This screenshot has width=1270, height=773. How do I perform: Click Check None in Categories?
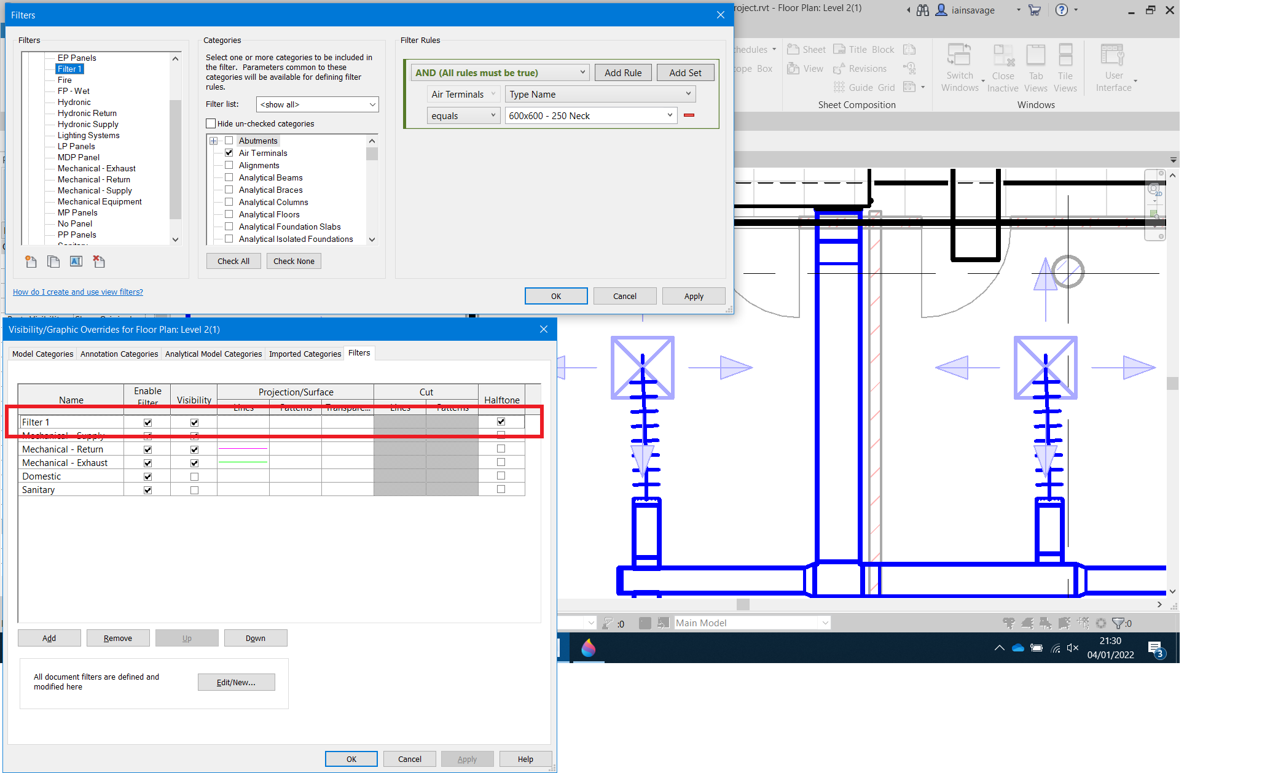pos(294,260)
